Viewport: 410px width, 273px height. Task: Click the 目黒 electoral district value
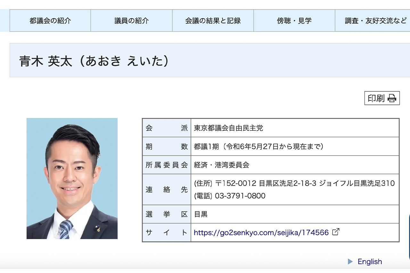201,214
